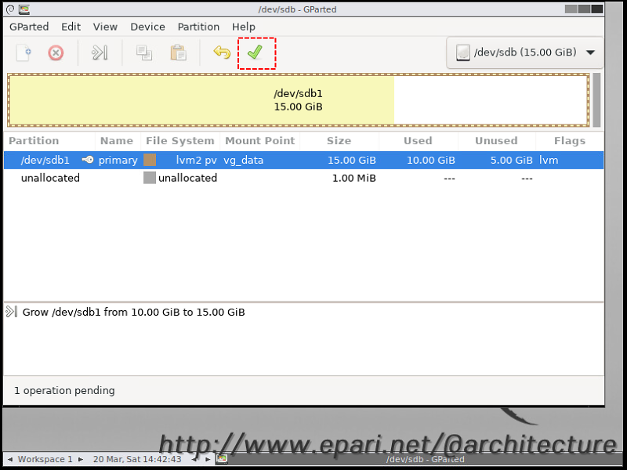
Task: Click the Copy partition toolbar icon
Action: coord(144,52)
